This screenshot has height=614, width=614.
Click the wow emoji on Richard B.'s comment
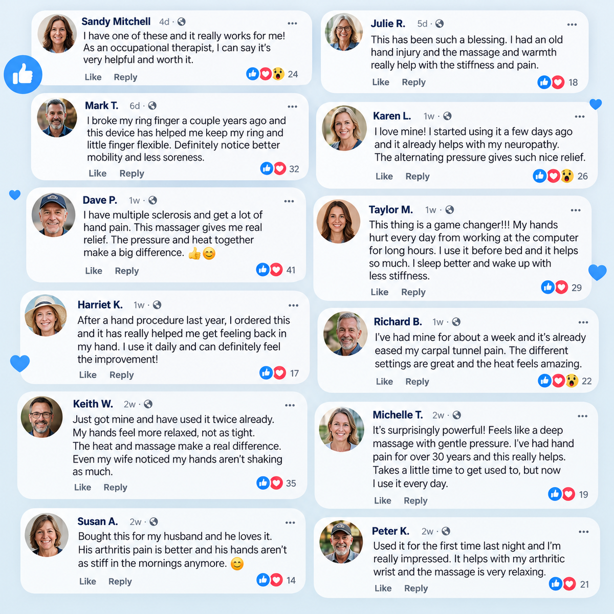[572, 381]
